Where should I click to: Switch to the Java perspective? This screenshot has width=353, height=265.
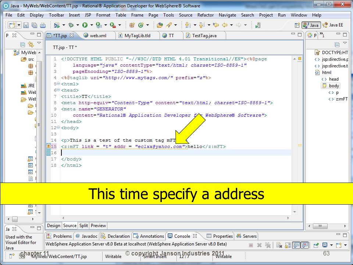coord(311,25)
